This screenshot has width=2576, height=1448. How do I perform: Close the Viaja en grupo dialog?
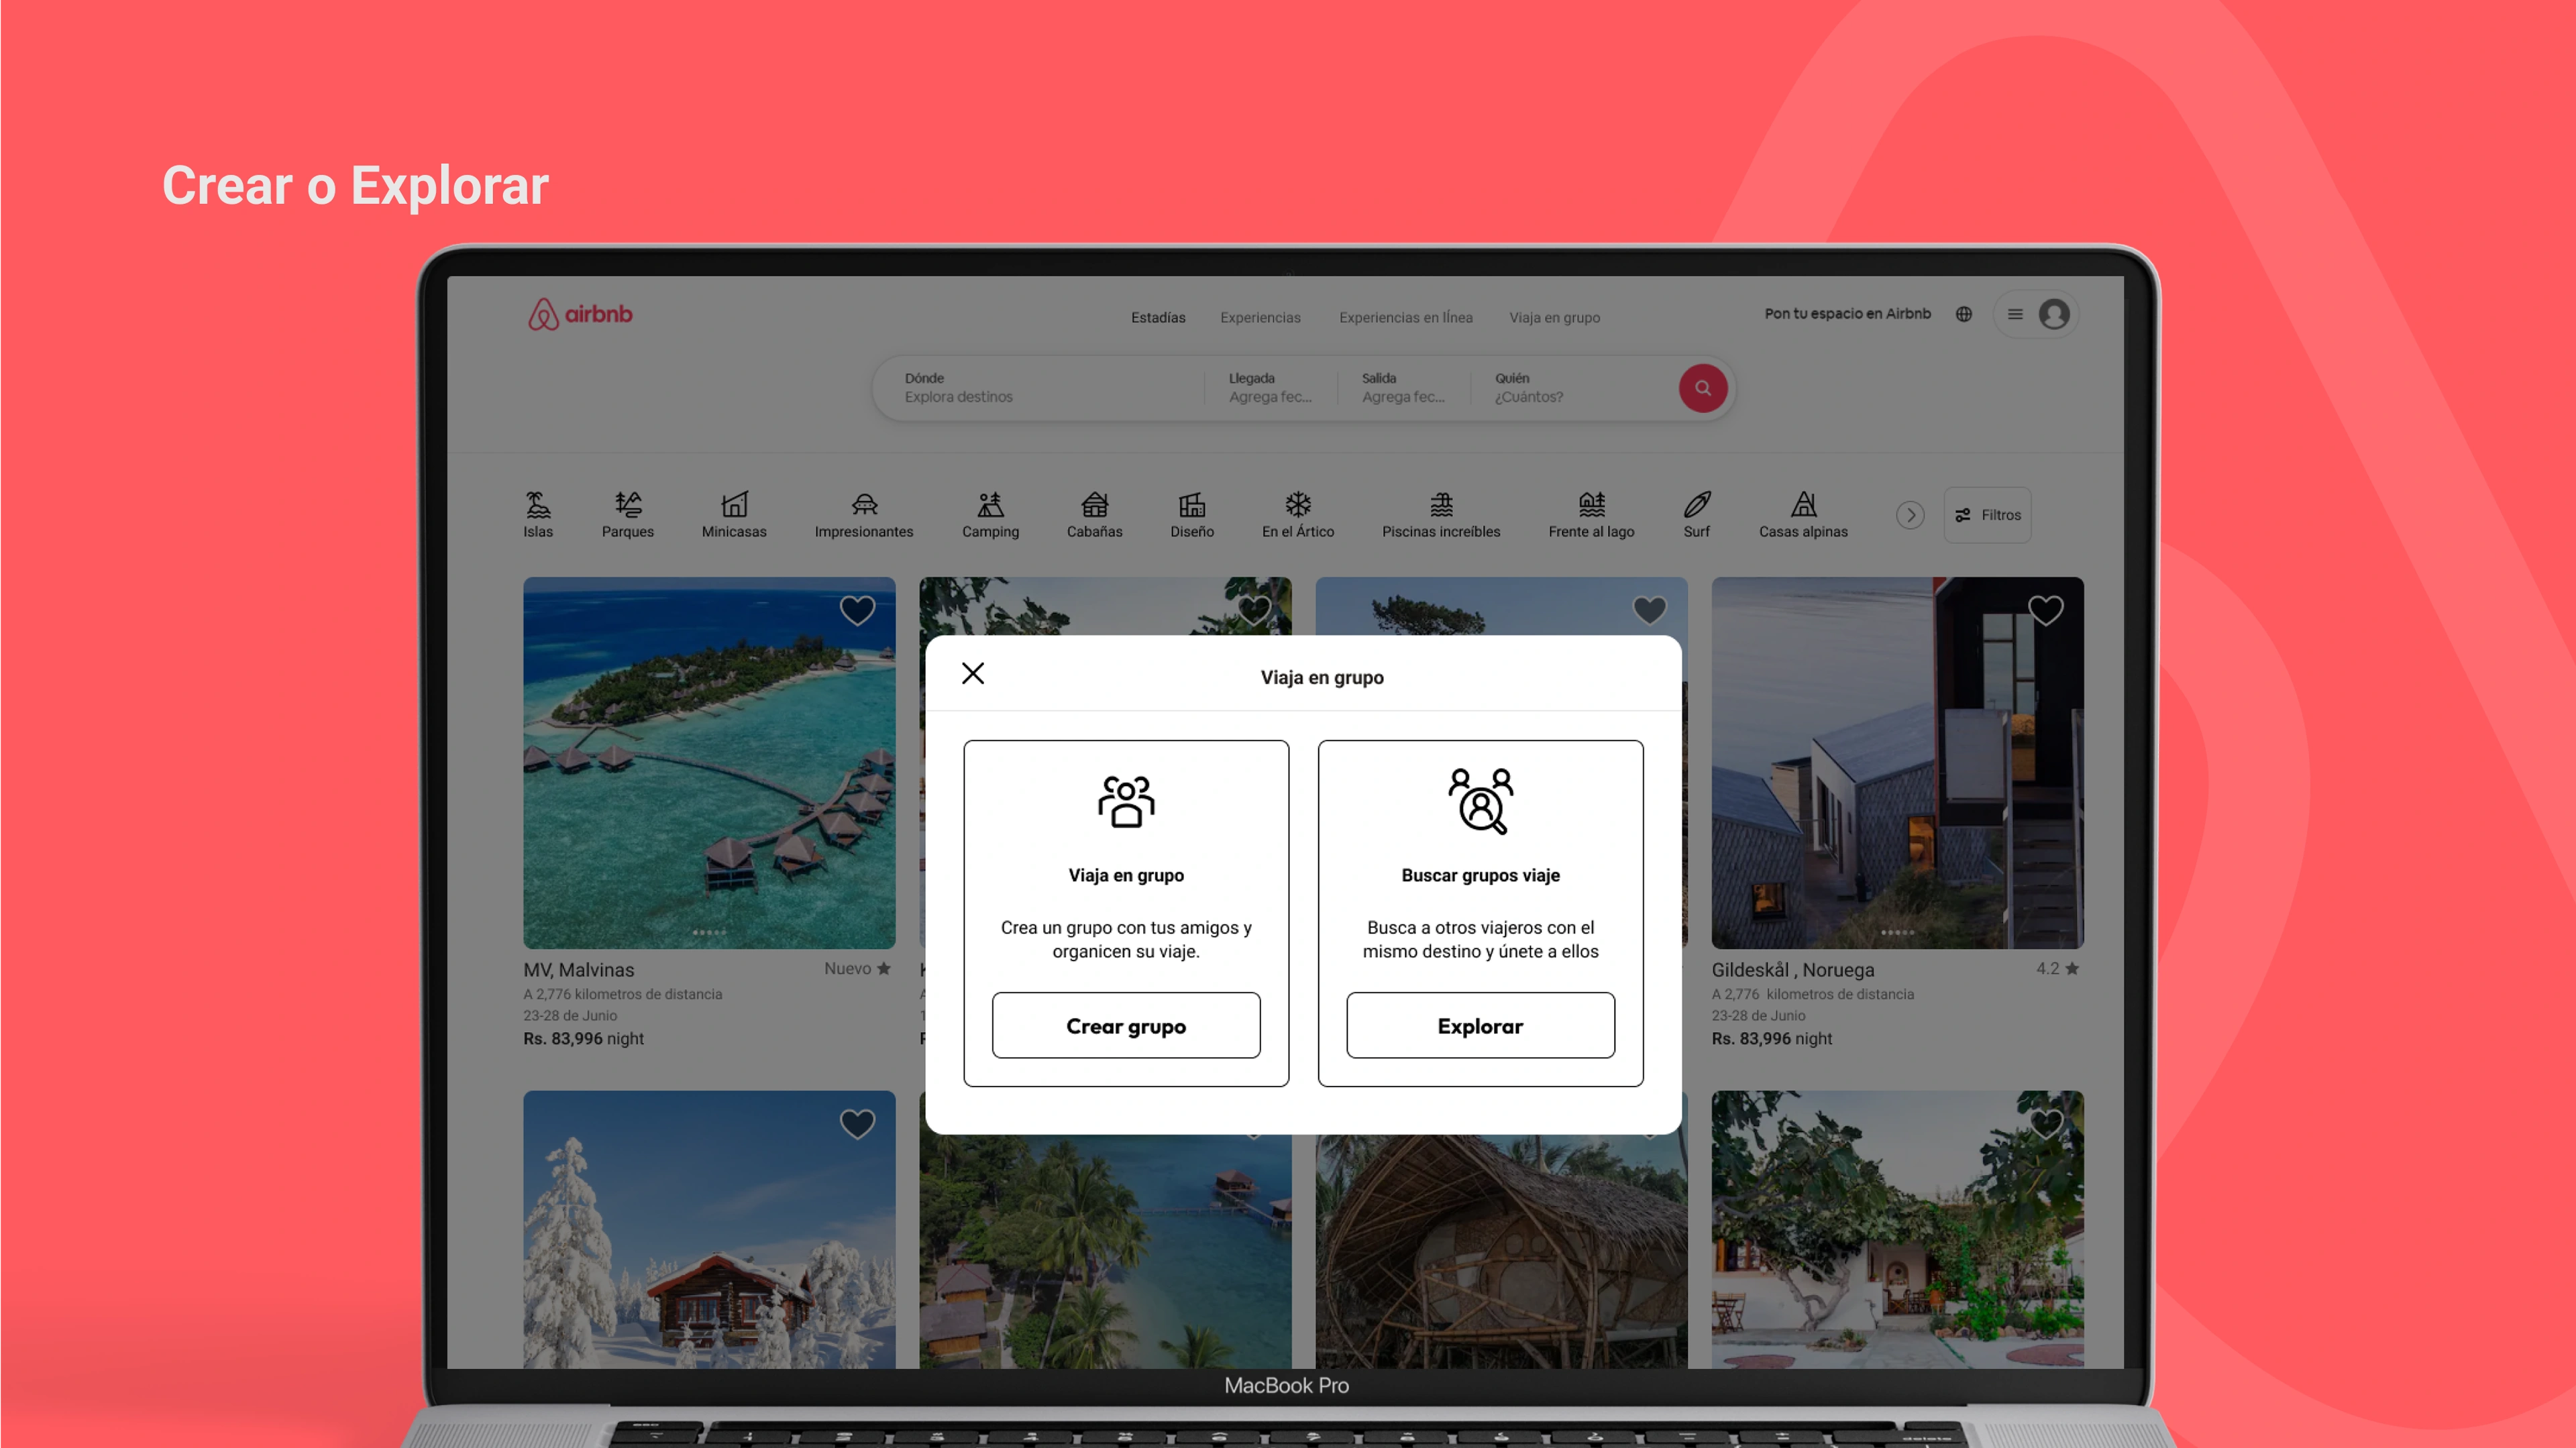click(973, 673)
